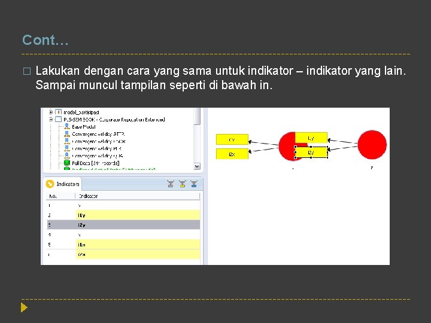
Task: Select the i2x indicator row
Action: coord(123,254)
